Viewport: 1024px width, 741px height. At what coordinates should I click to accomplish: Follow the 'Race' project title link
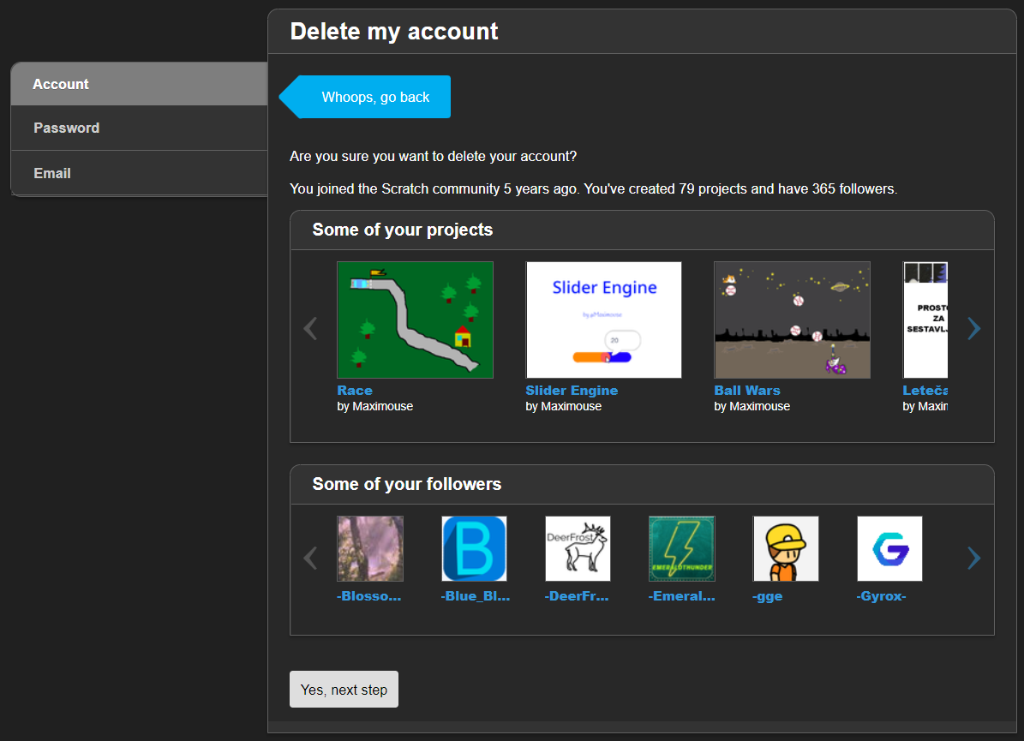(355, 391)
